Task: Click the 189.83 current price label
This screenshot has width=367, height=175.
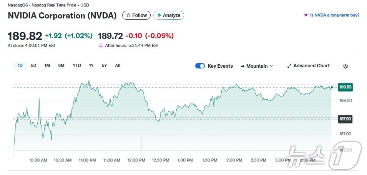Action: tap(345, 87)
